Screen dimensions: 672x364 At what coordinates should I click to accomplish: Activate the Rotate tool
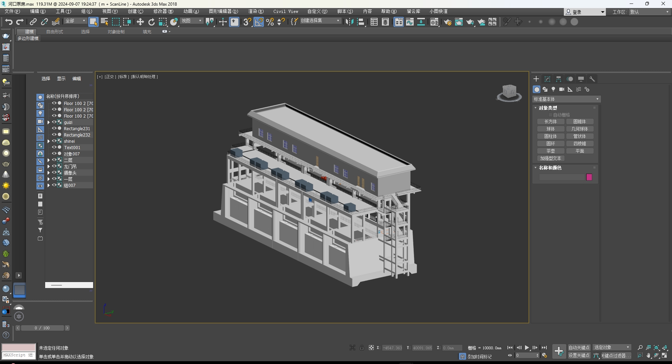coord(151,22)
